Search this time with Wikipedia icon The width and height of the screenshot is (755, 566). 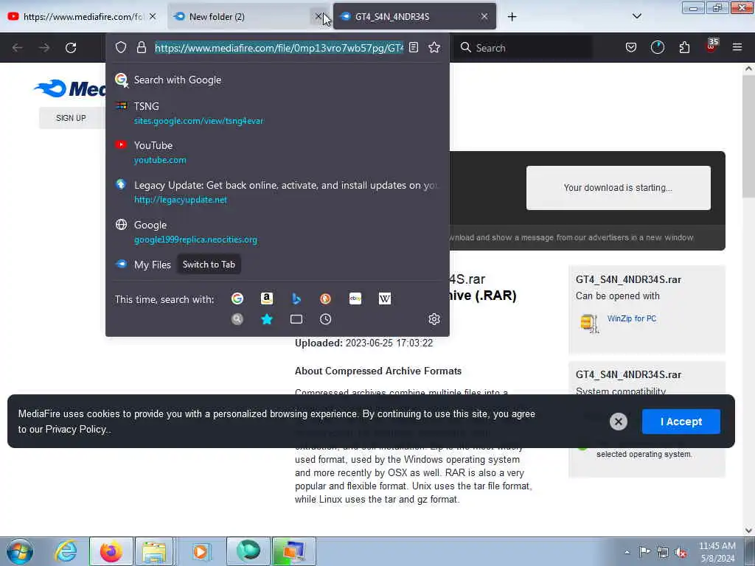click(x=385, y=298)
